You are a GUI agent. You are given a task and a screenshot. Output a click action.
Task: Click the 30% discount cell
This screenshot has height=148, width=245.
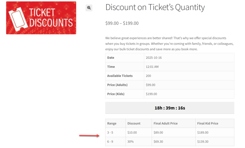[130, 141]
